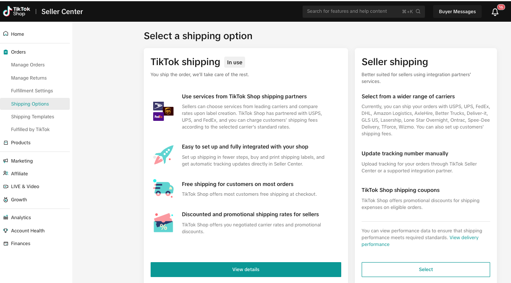The width and height of the screenshot is (511, 283).
Task: Open Manage Orders in sidebar
Action: 28,65
